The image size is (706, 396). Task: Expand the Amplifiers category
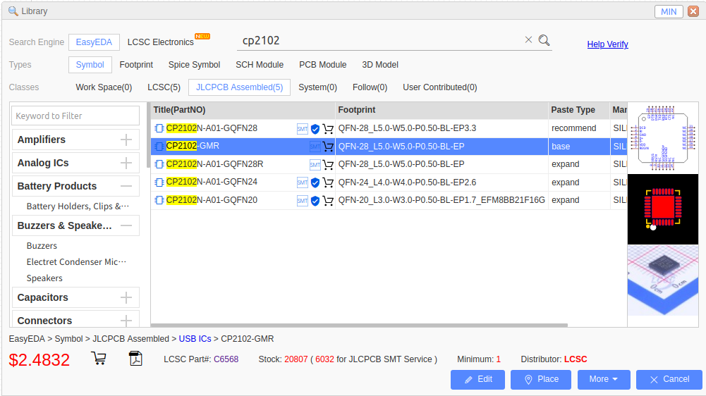pyautogui.click(x=126, y=140)
